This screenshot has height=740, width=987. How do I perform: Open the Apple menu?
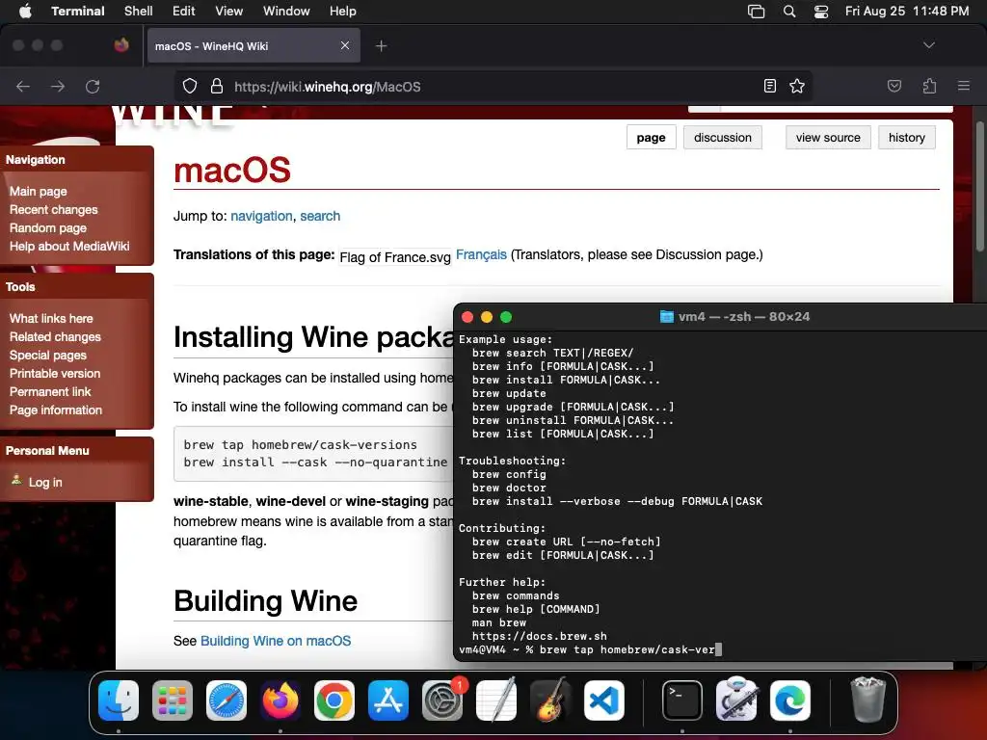click(x=25, y=11)
